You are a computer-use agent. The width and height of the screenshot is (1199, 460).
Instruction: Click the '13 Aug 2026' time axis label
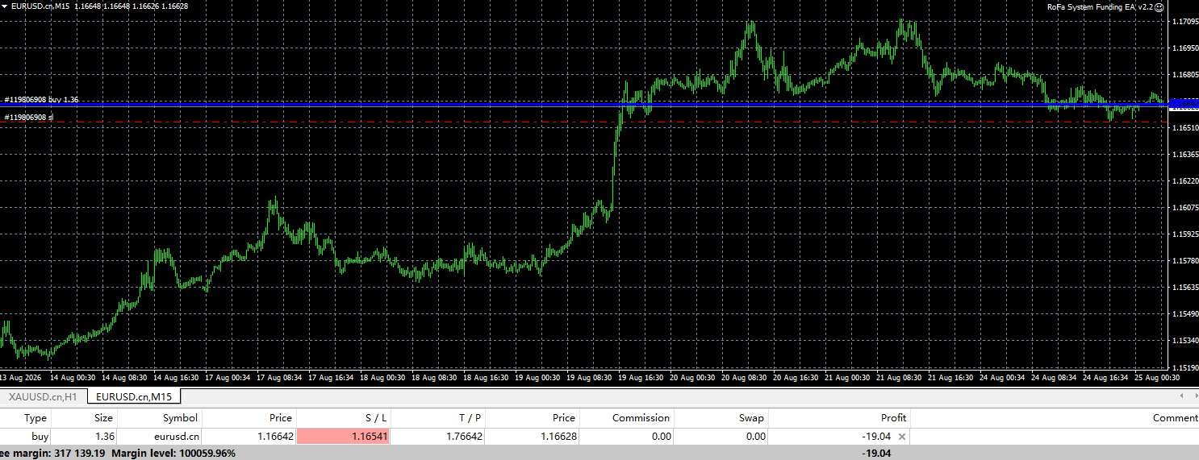[20, 378]
